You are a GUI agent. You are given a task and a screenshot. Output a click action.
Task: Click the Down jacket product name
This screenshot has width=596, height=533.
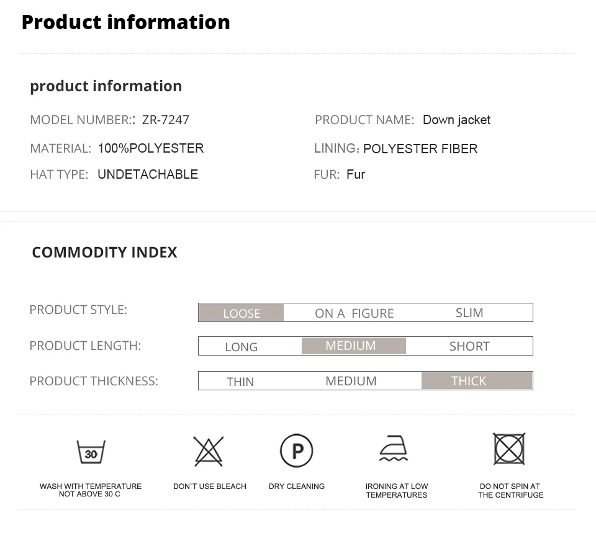[x=456, y=120]
